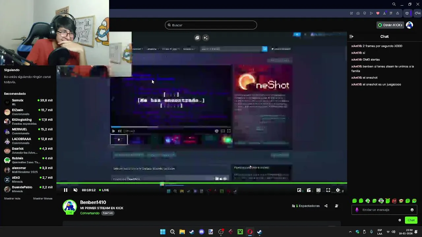The width and height of the screenshot is (422, 237).
Task: Click the overlapping squares icon above the player
Action: [x=197, y=38]
